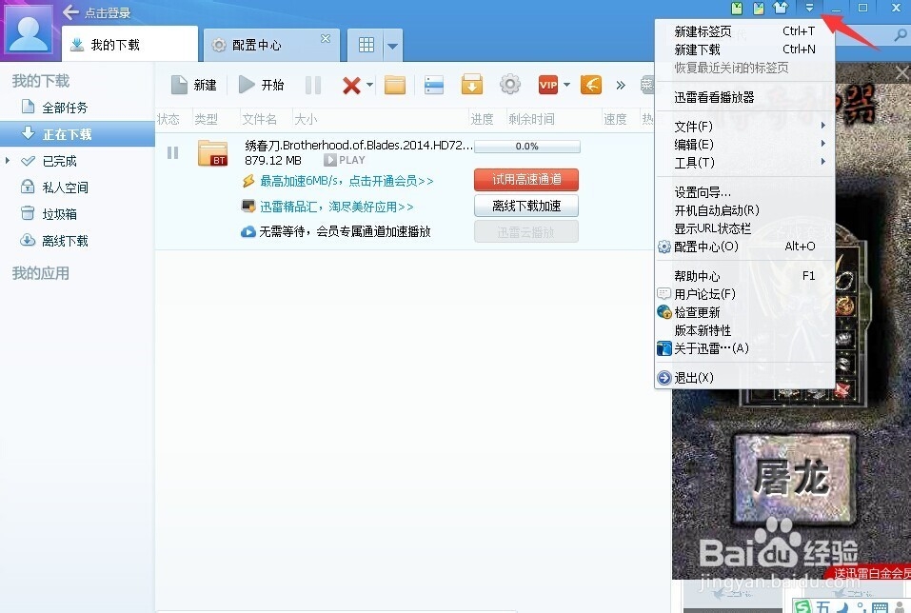Click the PLAY button beside 879.12 MB
This screenshot has height=613, width=911.
pyautogui.click(x=345, y=160)
